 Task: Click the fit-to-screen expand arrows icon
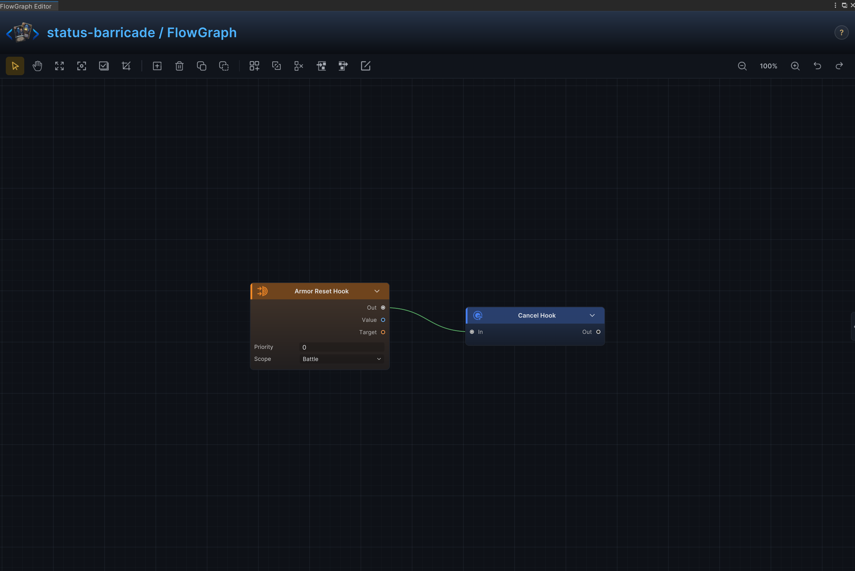point(59,66)
